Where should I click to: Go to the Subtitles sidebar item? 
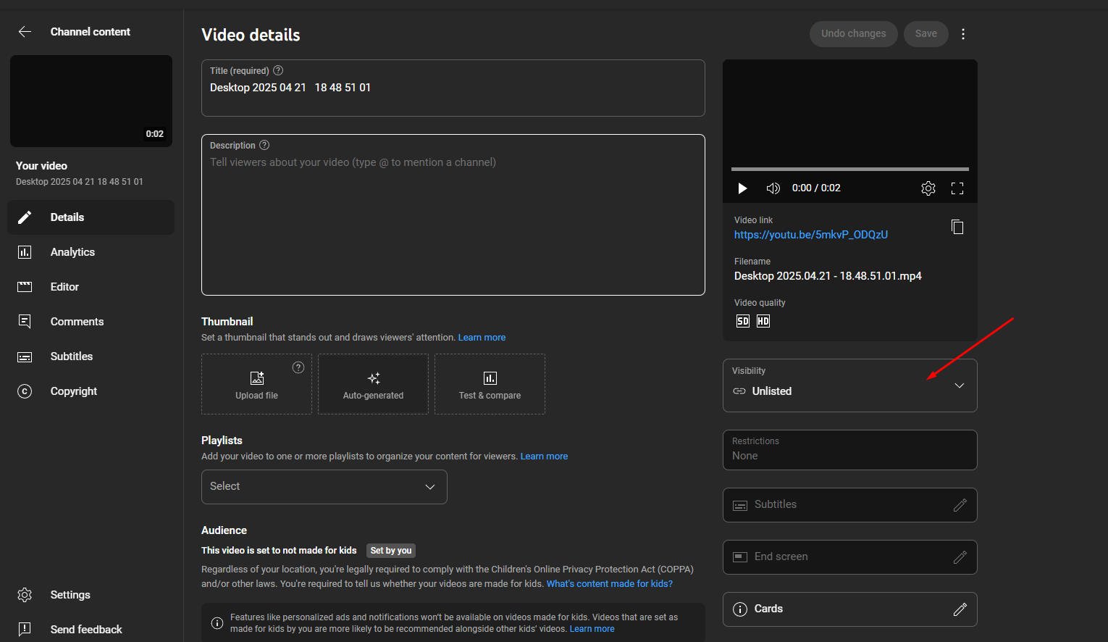(x=72, y=357)
